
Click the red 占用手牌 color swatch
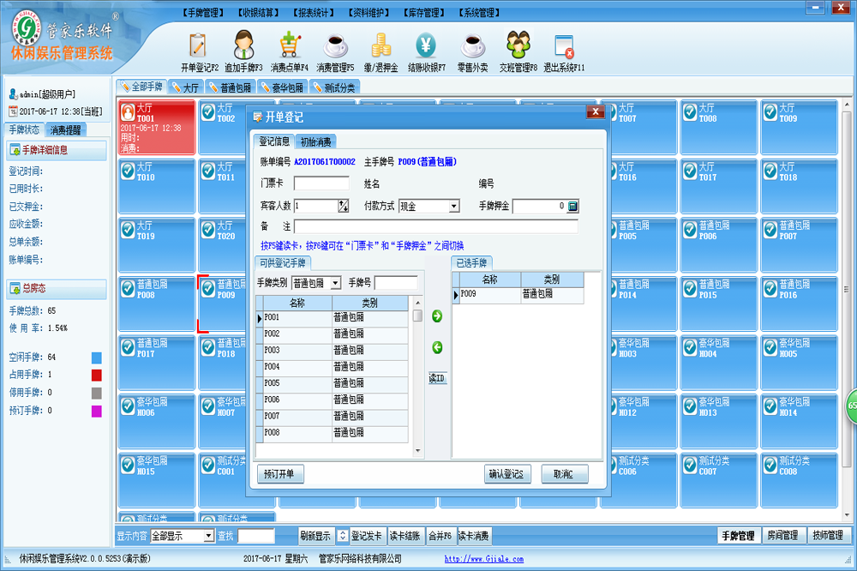(x=96, y=376)
